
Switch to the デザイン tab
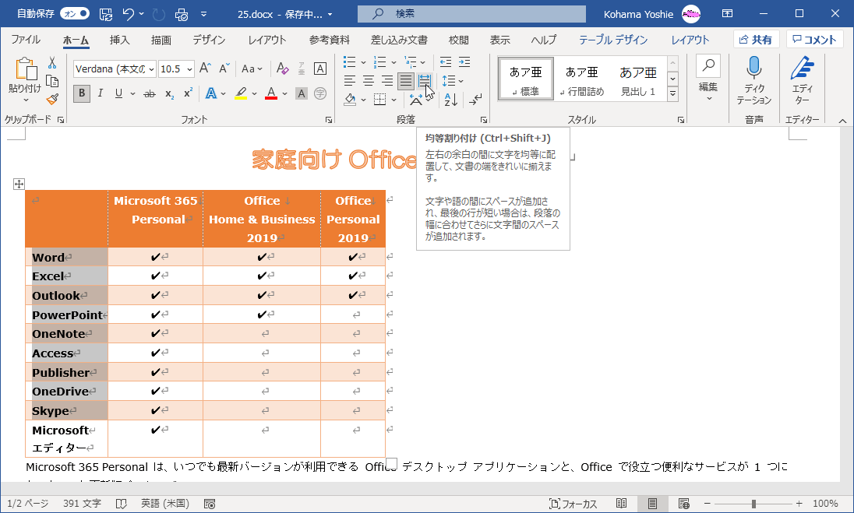point(209,40)
